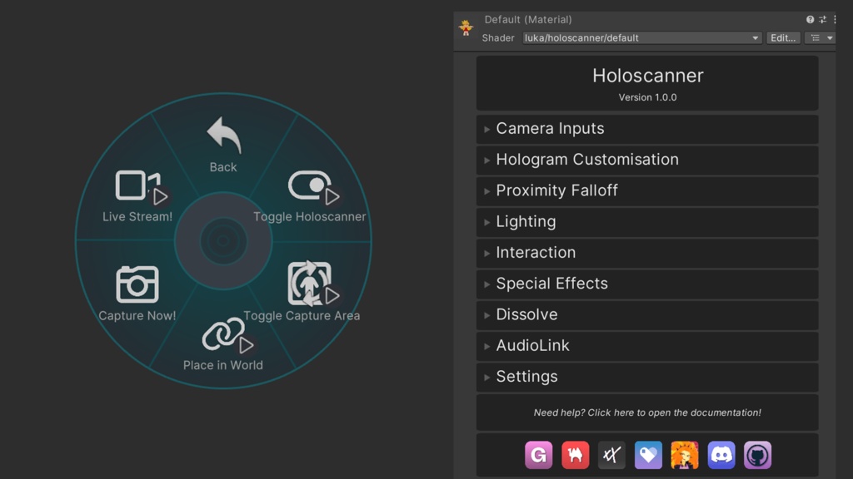Open the shader dropdown luka/holoscanner/default
853x479 pixels.
641,37
